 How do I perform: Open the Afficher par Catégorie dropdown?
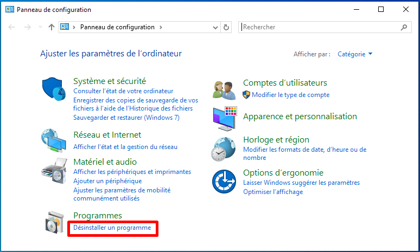coord(355,54)
